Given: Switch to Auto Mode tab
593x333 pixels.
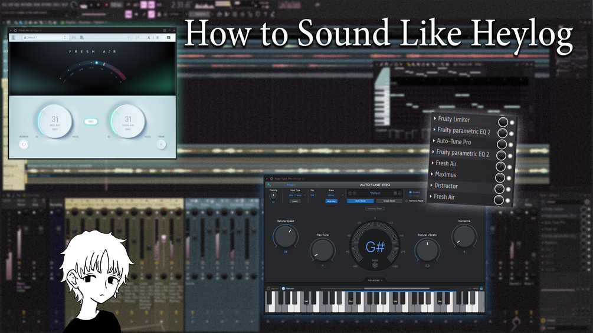Looking at the screenshot, I should click(361, 201).
